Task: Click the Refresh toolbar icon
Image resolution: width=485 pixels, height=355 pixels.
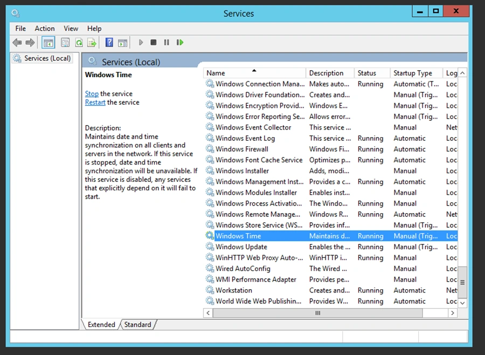Action: pos(79,43)
